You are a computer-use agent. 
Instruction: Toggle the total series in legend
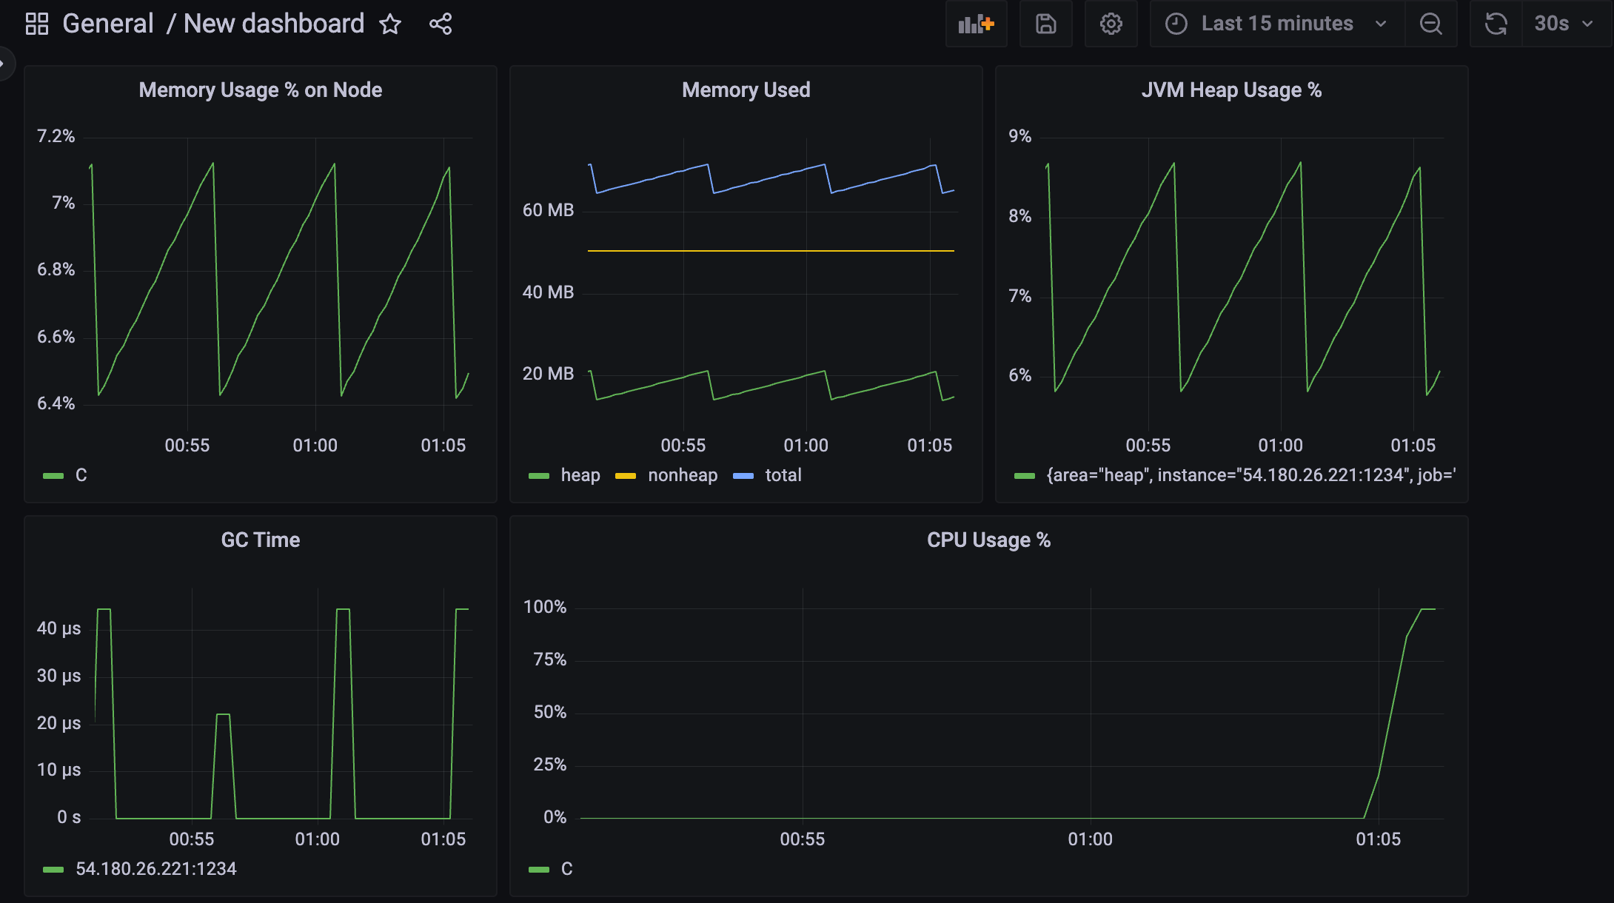click(783, 475)
